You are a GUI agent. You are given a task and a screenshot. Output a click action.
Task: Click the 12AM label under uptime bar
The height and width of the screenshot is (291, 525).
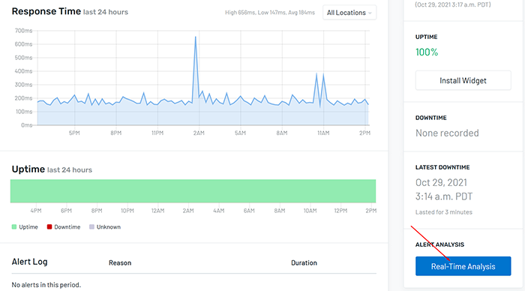157,211
